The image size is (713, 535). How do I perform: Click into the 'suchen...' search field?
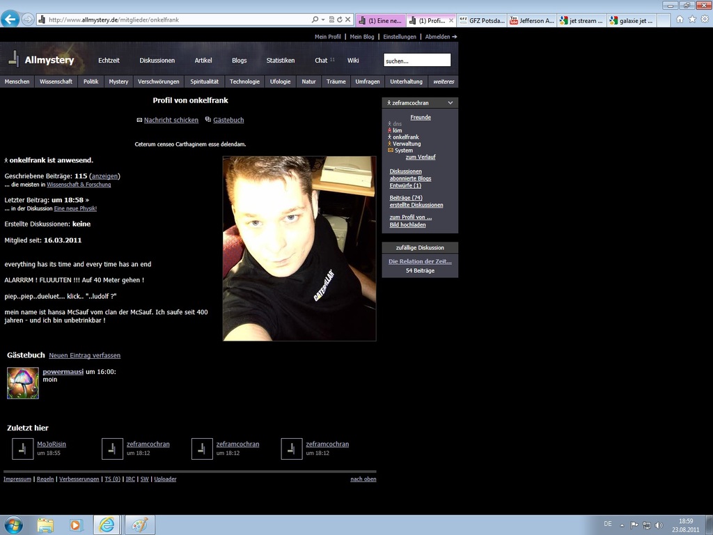click(x=417, y=60)
